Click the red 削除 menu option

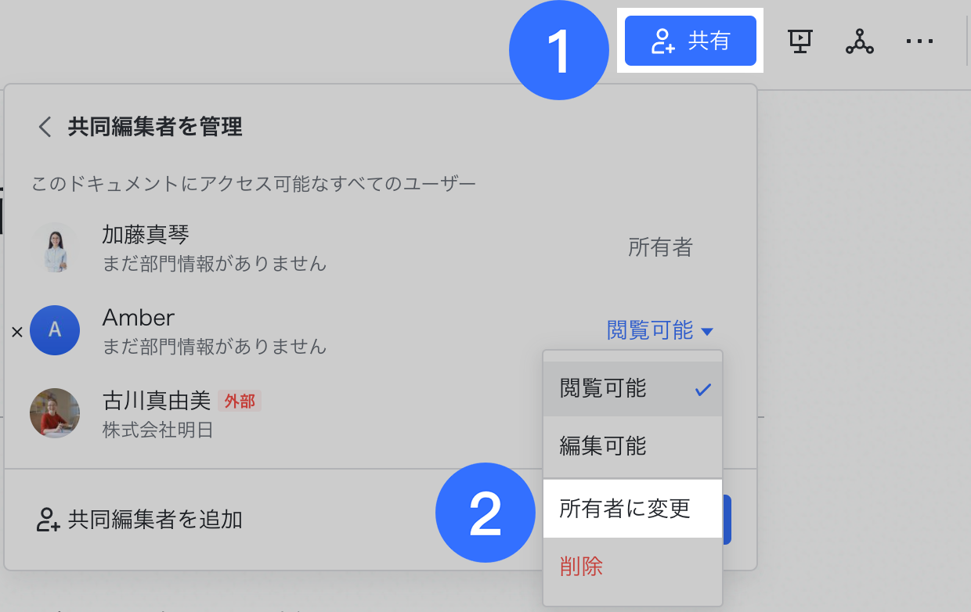[x=582, y=567]
